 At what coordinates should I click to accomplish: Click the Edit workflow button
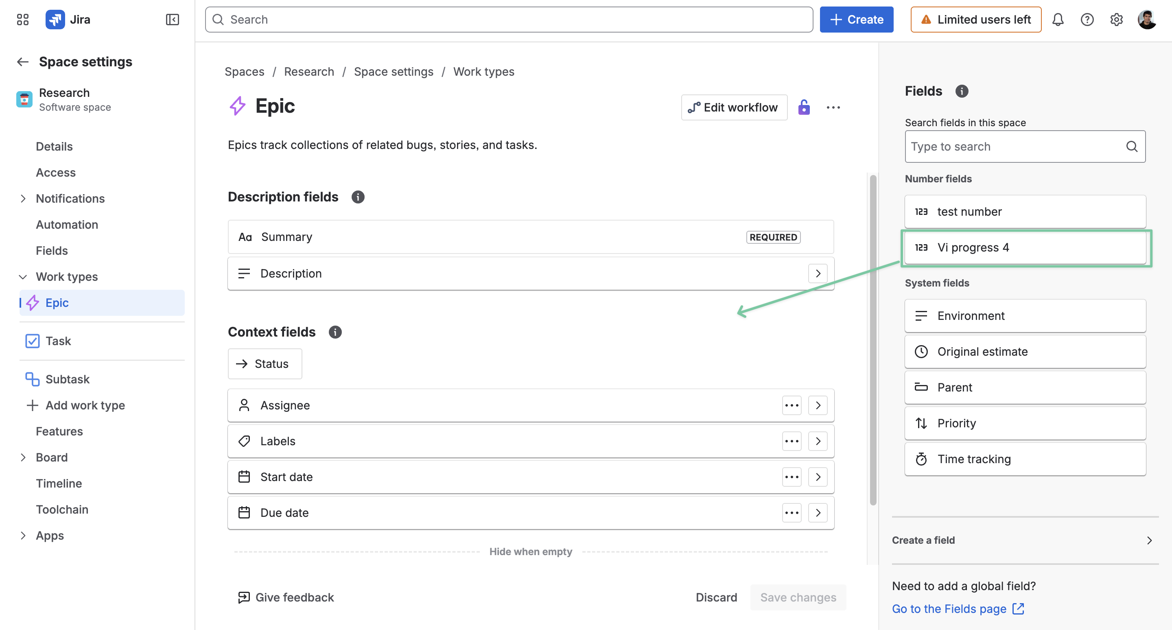[x=734, y=107]
